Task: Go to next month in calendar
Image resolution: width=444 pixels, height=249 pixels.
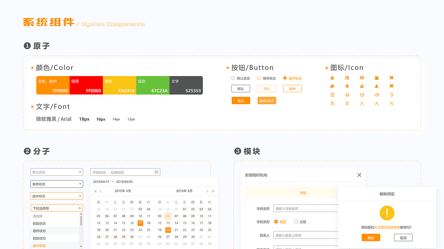Action: coord(207,191)
